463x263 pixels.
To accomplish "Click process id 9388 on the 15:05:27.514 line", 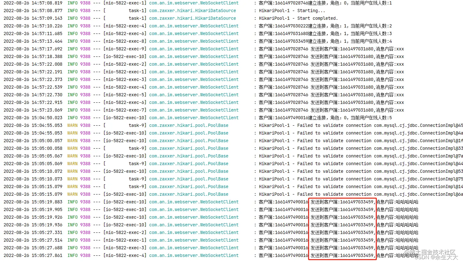I will coord(85,240).
